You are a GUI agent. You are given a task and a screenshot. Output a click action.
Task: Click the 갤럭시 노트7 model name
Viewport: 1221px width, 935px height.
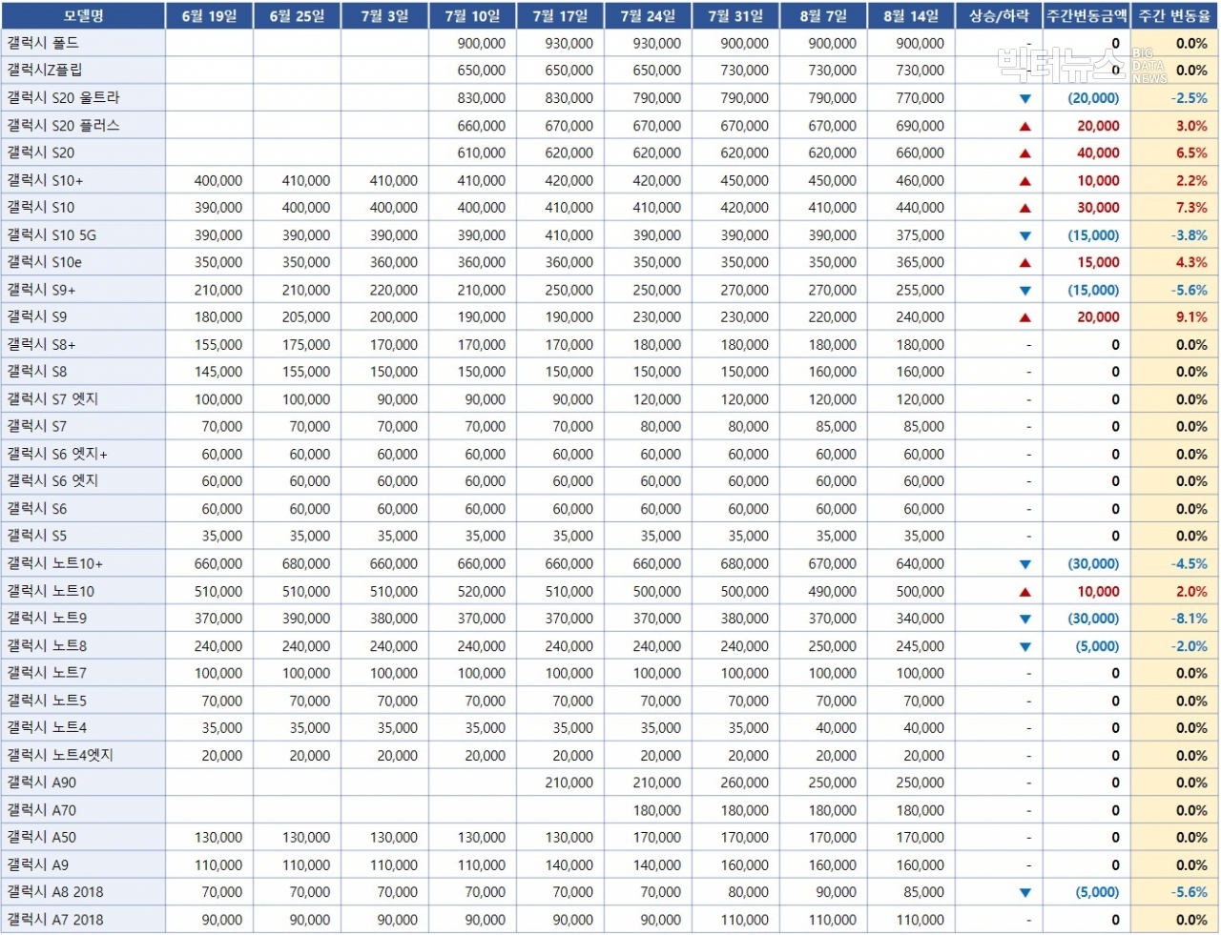point(47,674)
